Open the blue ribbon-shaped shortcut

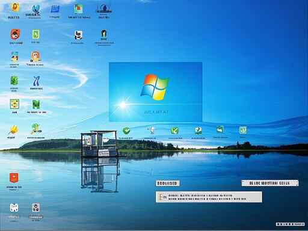[36, 81]
